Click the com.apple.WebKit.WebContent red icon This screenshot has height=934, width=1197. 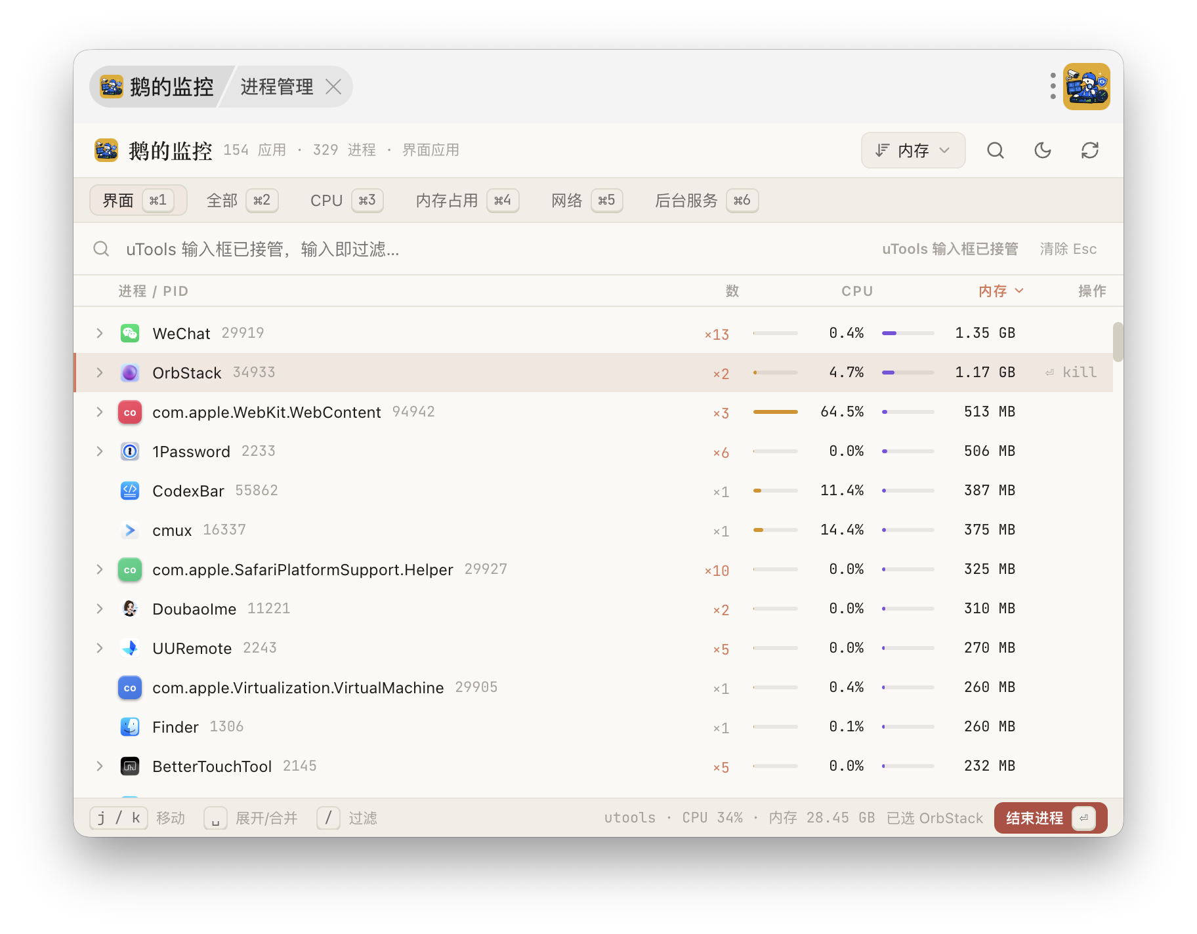tap(130, 412)
